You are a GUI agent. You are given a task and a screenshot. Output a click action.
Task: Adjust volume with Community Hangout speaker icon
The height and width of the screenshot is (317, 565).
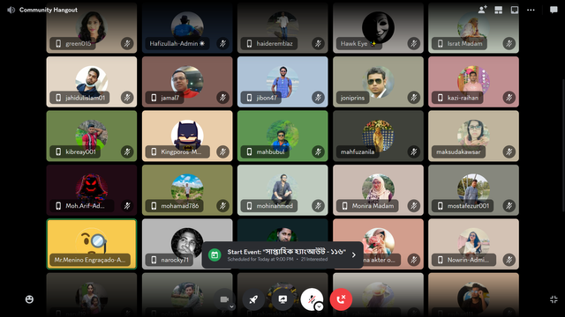pos(11,10)
